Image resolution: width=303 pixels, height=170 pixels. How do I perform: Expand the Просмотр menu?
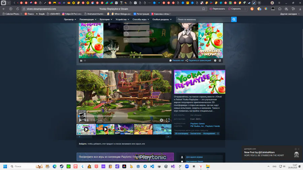click(x=70, y=19)
